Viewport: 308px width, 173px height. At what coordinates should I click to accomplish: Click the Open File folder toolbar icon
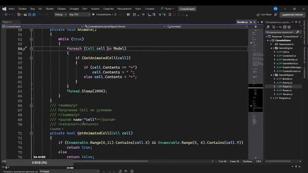25,14
